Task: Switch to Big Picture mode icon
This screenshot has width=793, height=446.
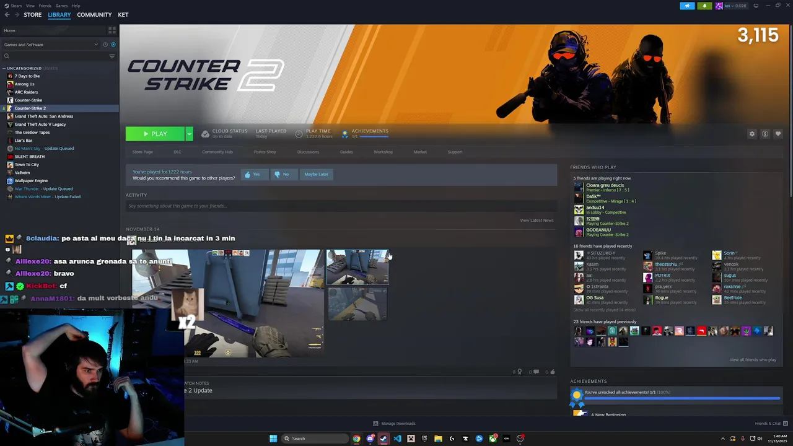Action: 756,6
